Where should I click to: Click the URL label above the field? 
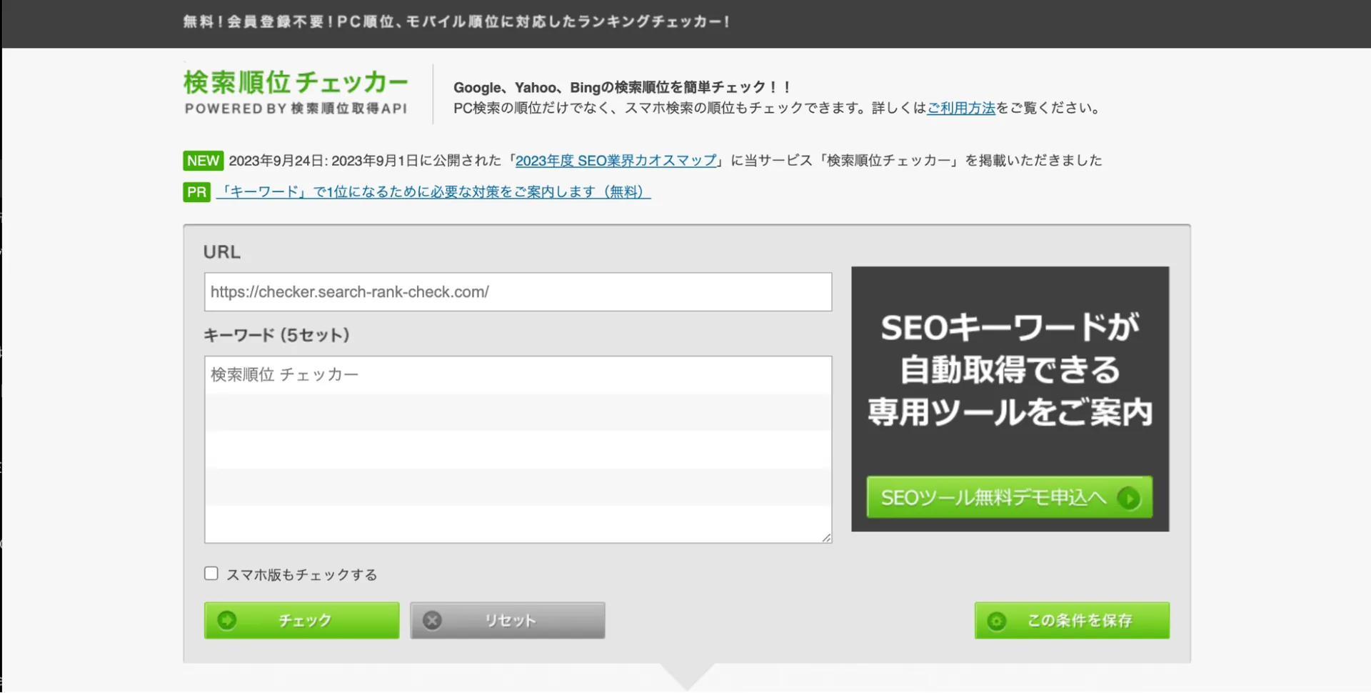[222, 251]
